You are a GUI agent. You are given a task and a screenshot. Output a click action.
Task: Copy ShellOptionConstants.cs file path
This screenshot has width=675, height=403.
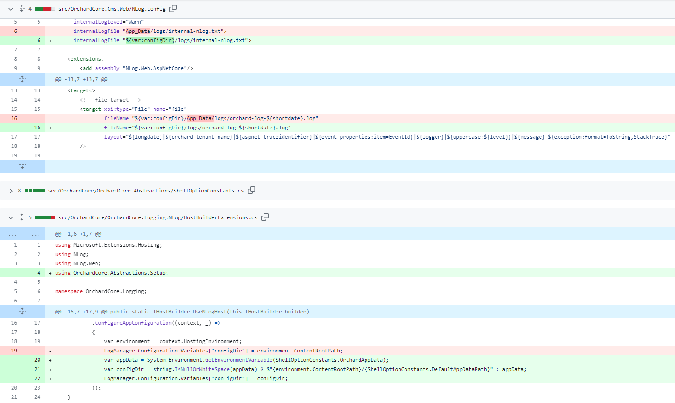point(251,190)
